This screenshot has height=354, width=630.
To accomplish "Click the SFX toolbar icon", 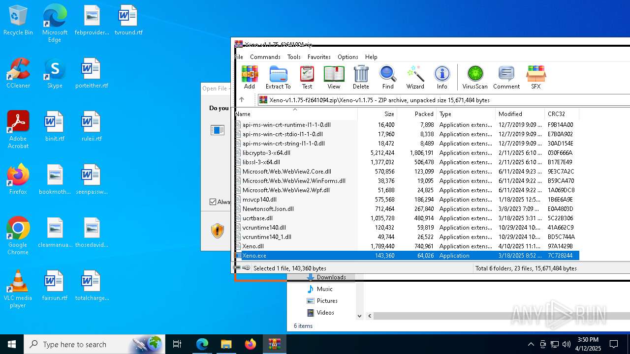I will point(536,78).
